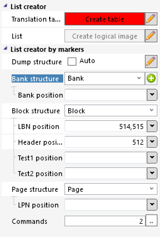Click the red Create table button

click(x=105, y=19)
